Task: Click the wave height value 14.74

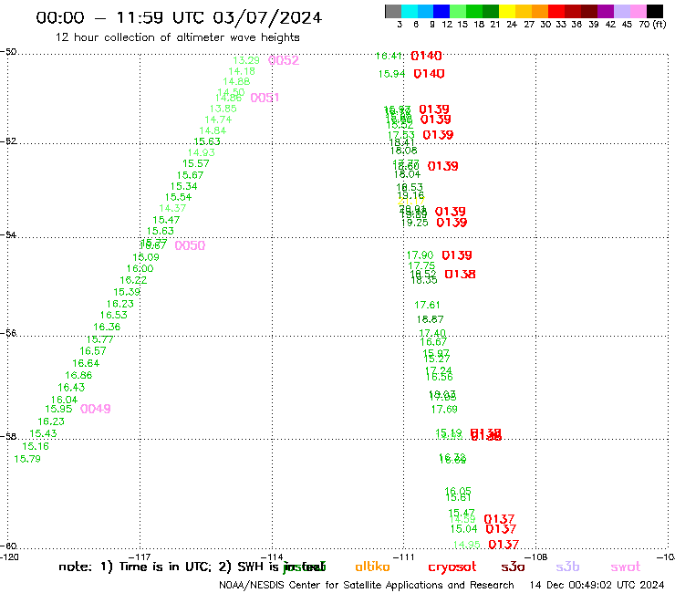Action: 218,120
